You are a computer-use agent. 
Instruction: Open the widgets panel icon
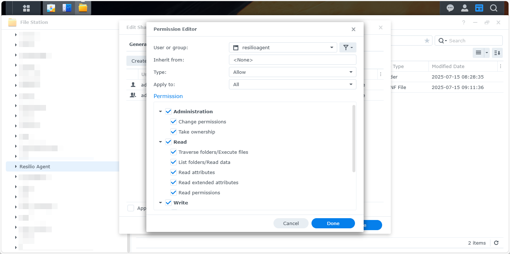[x=479, y=8]
